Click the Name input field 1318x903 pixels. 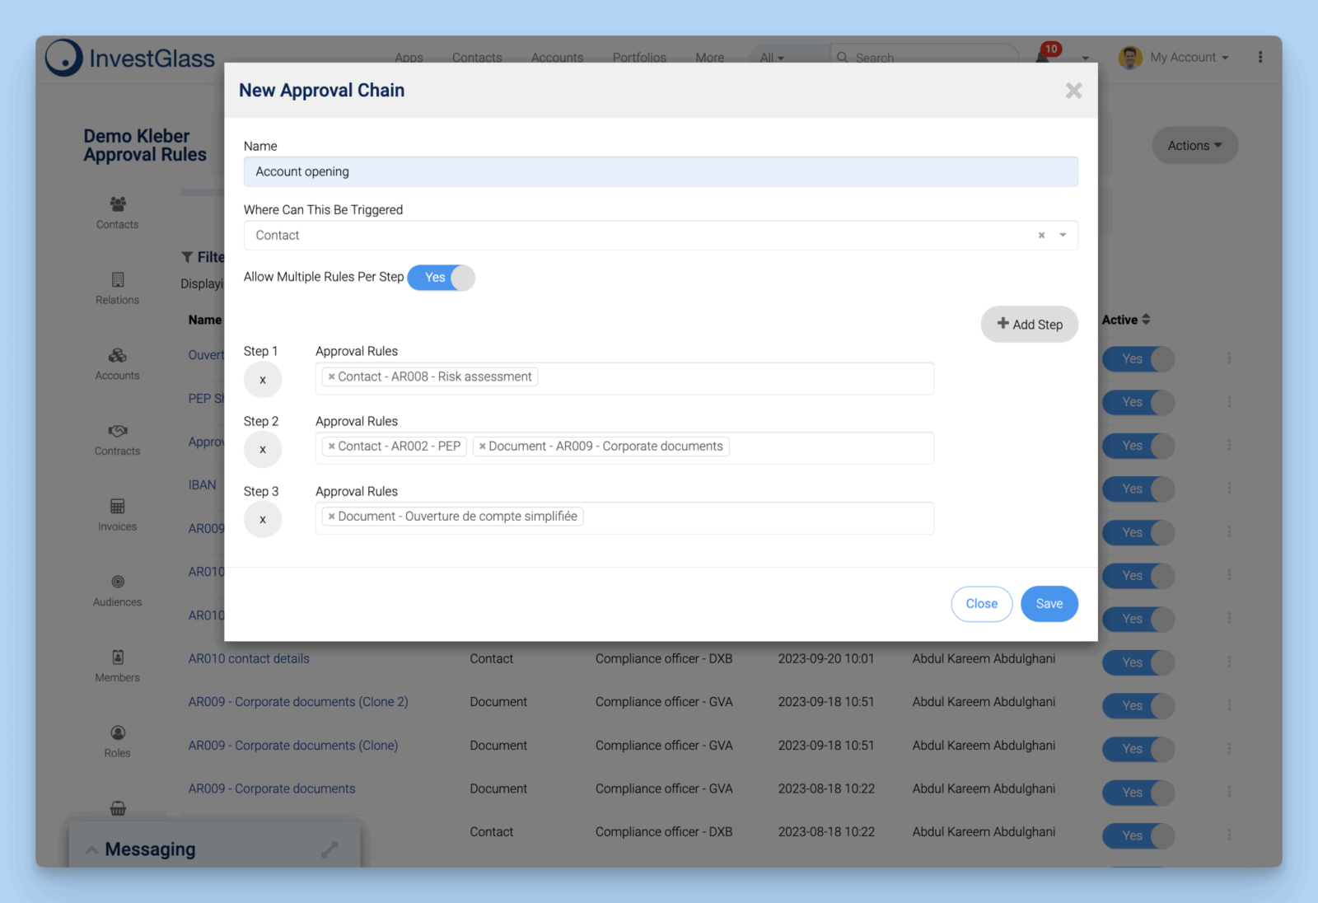[x=660, y=172]
